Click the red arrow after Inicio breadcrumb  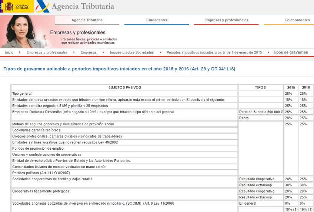(x=20, y=52)
